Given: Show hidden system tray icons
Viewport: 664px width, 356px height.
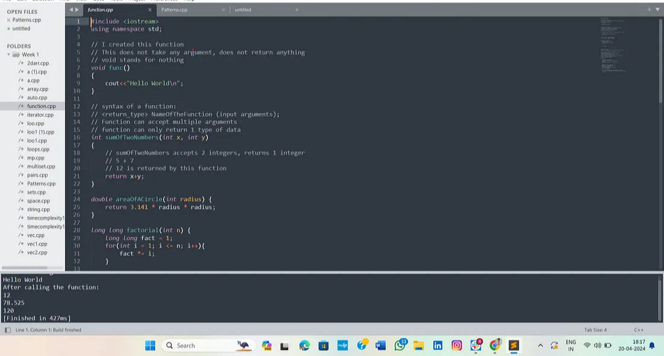Looking at the screenshot, I should click(x=540, y=345).
